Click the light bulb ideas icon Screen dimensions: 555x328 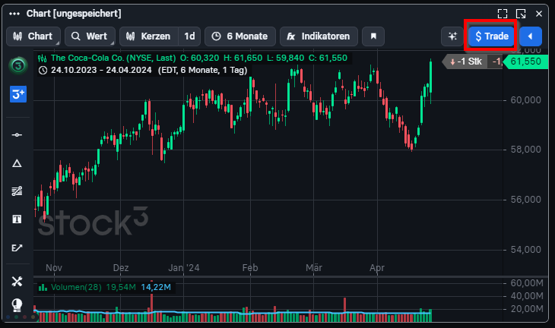[17, 304]
